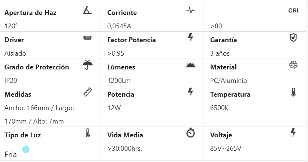Click the Vida Media stopwatch icon
This screenshot has width=308, height=162.
click(x=190, y=133)
